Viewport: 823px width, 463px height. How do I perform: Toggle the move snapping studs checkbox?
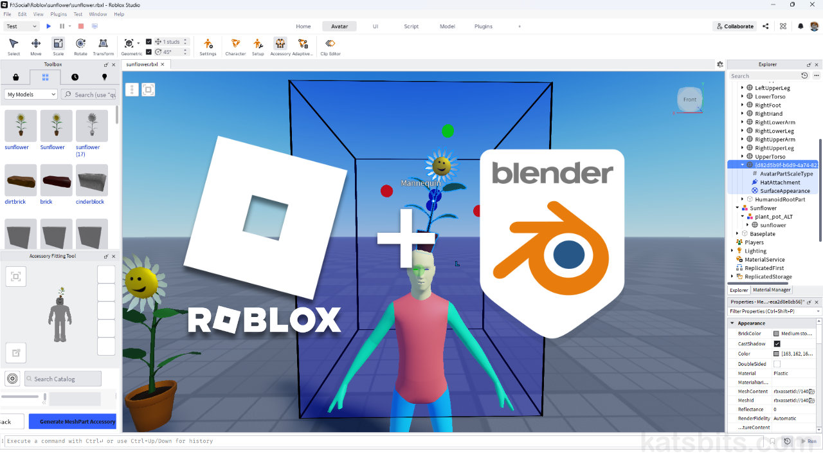(x=149, y=42)
